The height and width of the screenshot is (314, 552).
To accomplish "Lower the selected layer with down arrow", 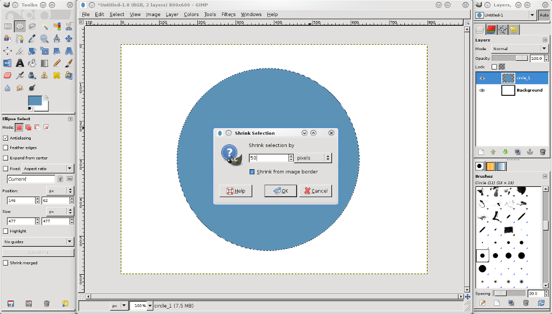I will coord(505,152).
